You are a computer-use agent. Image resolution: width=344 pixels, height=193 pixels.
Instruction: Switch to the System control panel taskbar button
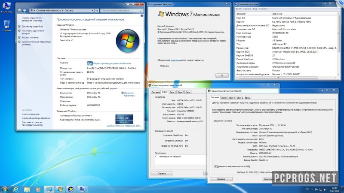pyautogui.click(x=49, y=190)
